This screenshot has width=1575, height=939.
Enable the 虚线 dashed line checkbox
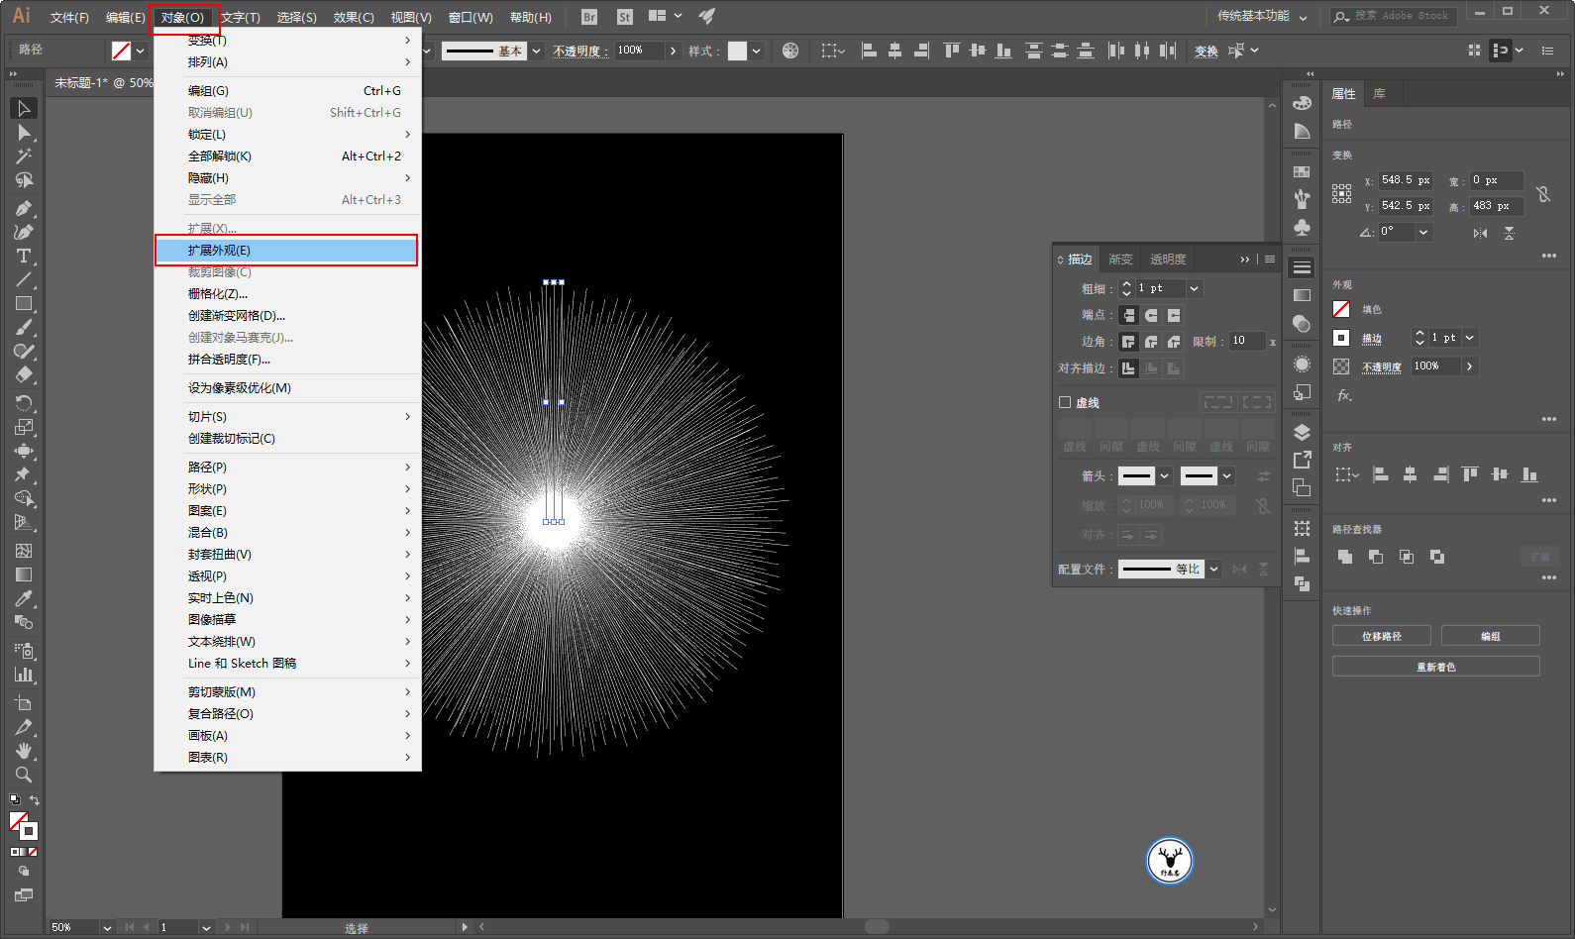coord(1065,402)
